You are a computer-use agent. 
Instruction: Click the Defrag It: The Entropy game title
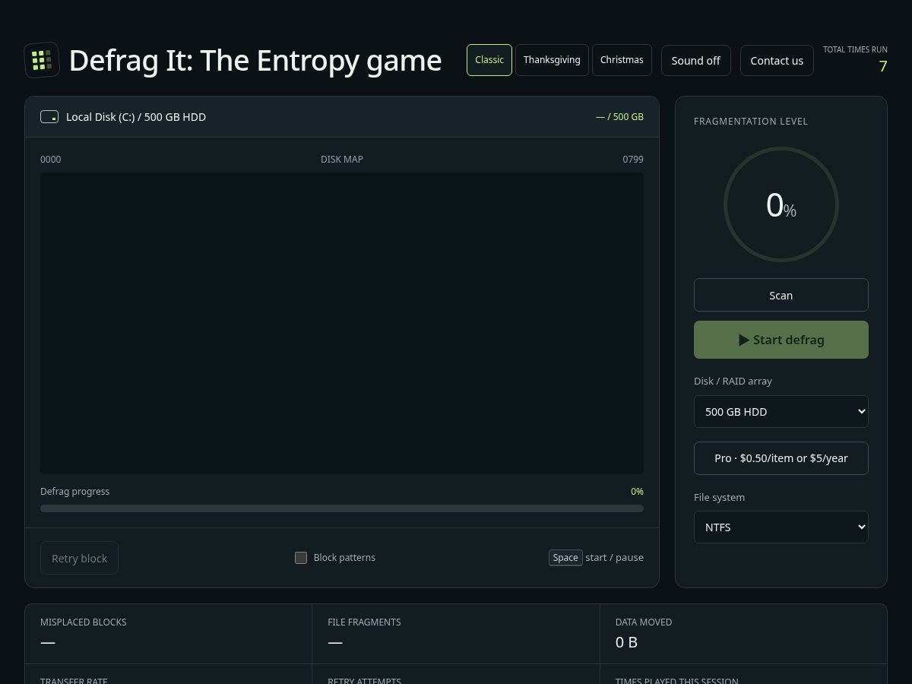pyautogui.click(x=255, y=60)
